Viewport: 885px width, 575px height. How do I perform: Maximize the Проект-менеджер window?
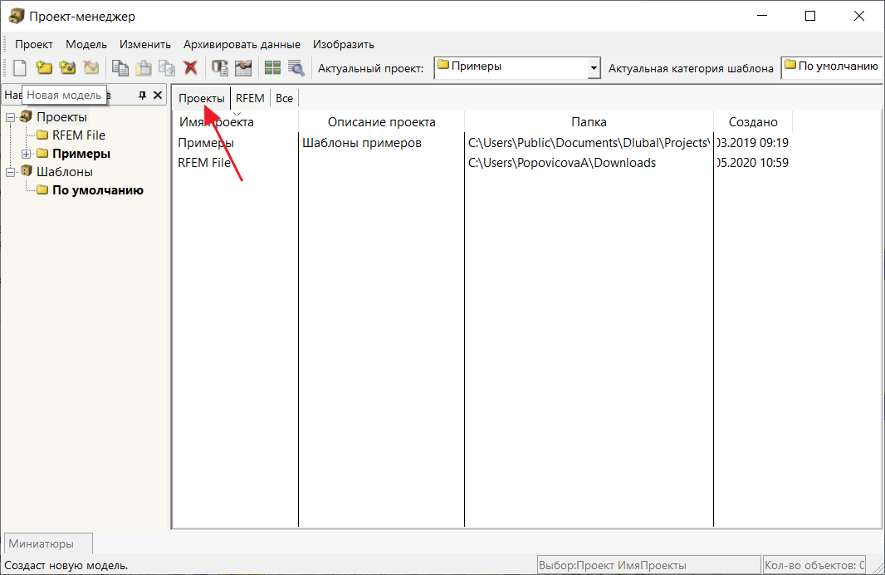tap(810, 16)
